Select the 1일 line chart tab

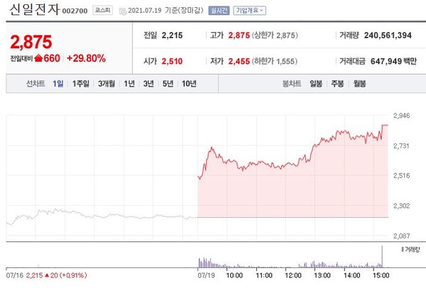pos(58,84)
